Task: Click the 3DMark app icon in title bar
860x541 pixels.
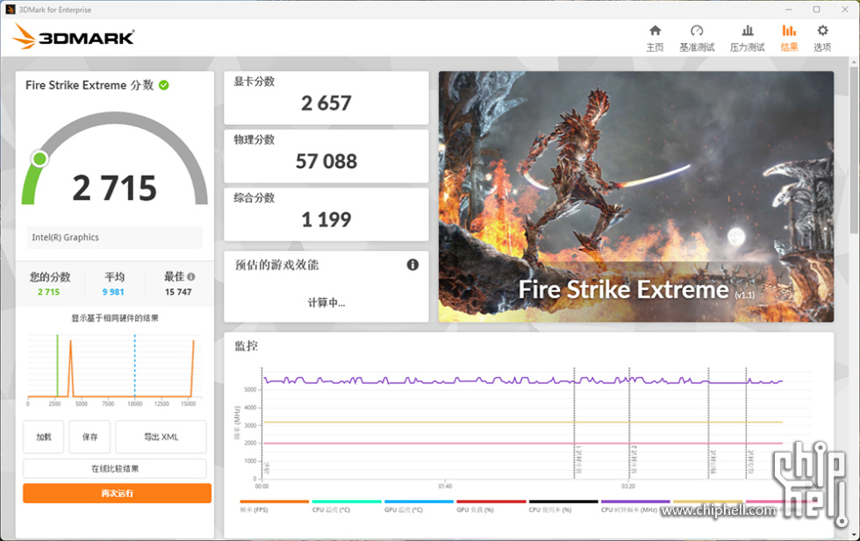Action: (x=11, y=10)
